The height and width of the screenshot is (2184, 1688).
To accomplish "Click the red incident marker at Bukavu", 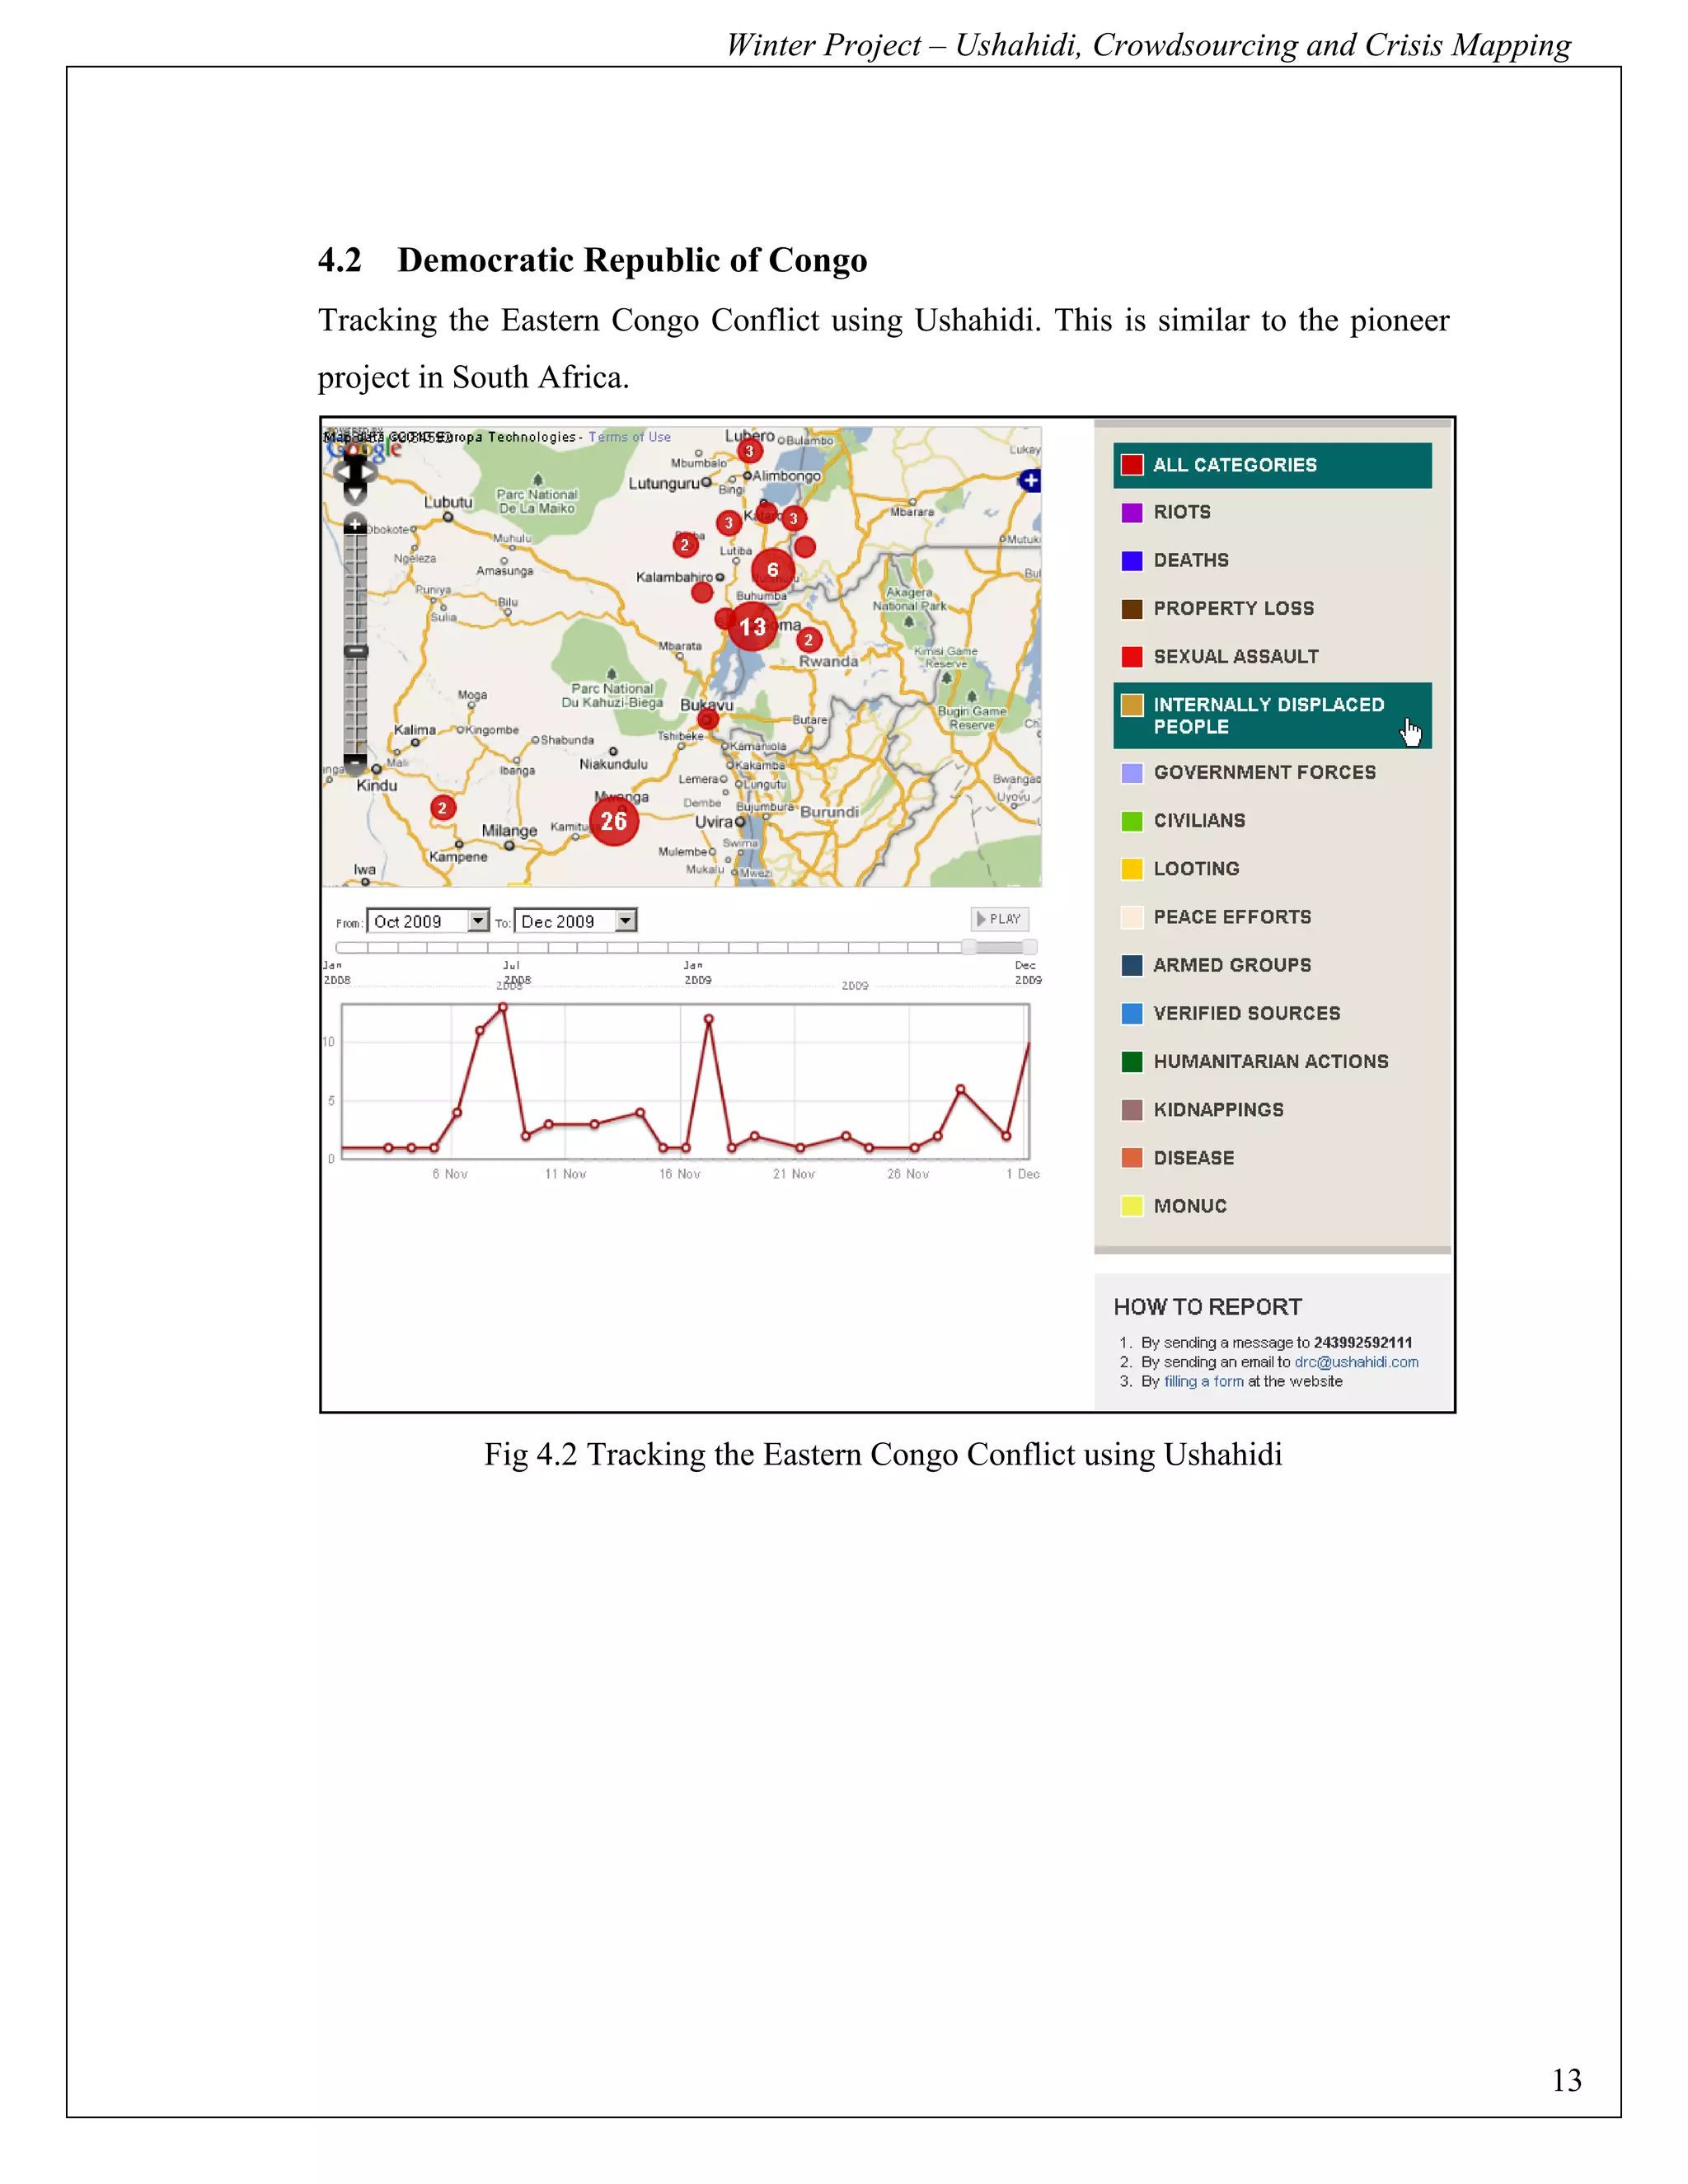I will pyautogui.click(x=708, y=719).
